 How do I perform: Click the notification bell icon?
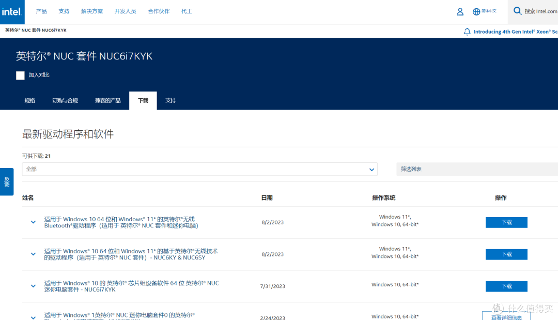tap(467, 32)
